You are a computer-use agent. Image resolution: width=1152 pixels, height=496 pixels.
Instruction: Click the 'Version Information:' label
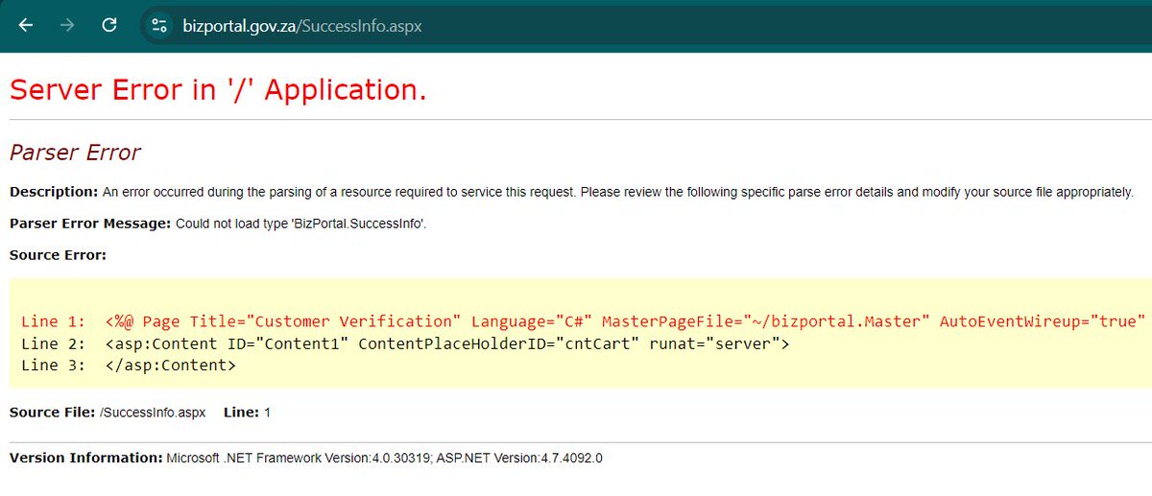(85, 458)
